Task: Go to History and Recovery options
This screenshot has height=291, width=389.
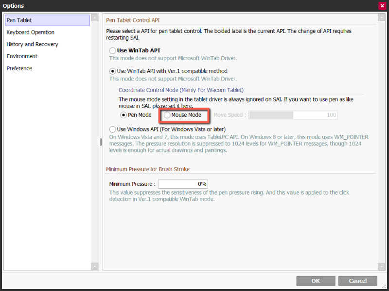Action: [x=32, y=44]
